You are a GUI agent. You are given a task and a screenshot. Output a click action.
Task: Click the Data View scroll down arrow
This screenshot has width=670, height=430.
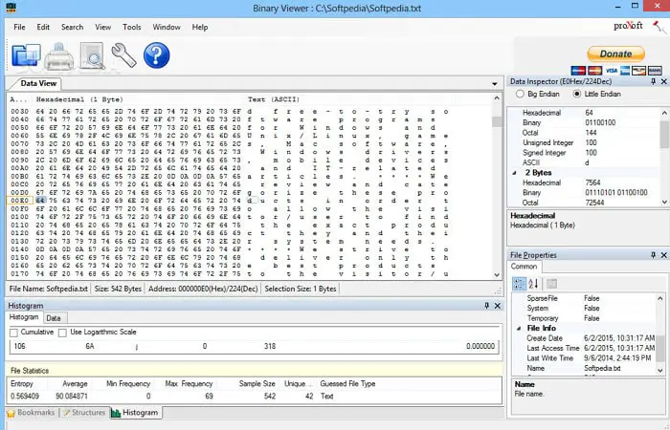pos(497,275)
